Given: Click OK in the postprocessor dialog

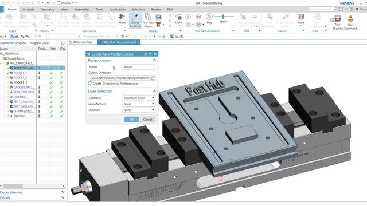Looking at the screenshot, I should pyautogui.click(x=132, y=120).
